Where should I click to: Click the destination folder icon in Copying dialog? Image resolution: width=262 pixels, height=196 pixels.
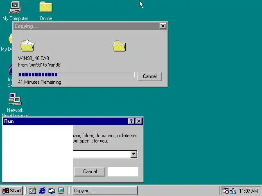pos(119,46)
